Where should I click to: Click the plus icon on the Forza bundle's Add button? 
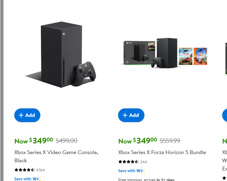pos(125,115)
